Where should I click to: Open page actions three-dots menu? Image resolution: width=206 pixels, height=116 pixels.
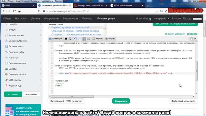[157, 11]
